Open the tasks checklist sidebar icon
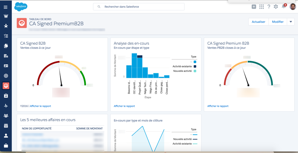Screen dimensions: 298x153 coord(6,36)
